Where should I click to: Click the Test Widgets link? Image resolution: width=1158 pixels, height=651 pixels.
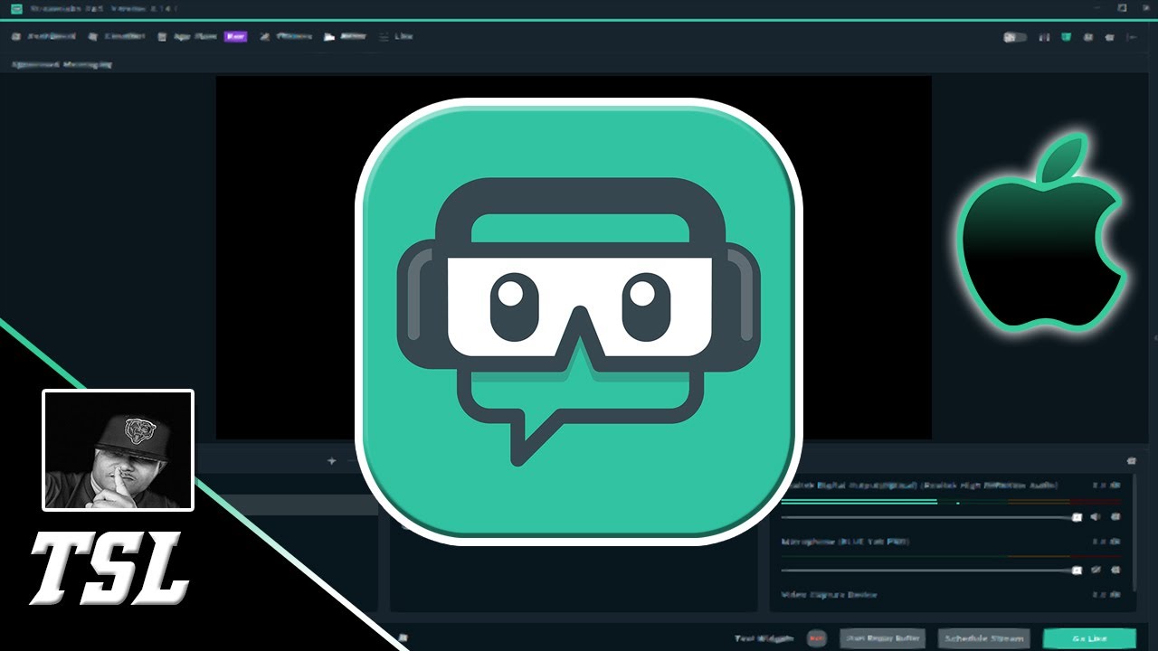click(764, 638)
